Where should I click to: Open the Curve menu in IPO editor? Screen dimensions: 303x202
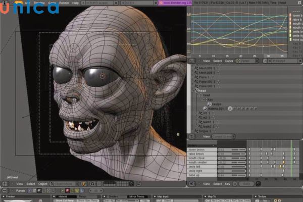point(229,61)
